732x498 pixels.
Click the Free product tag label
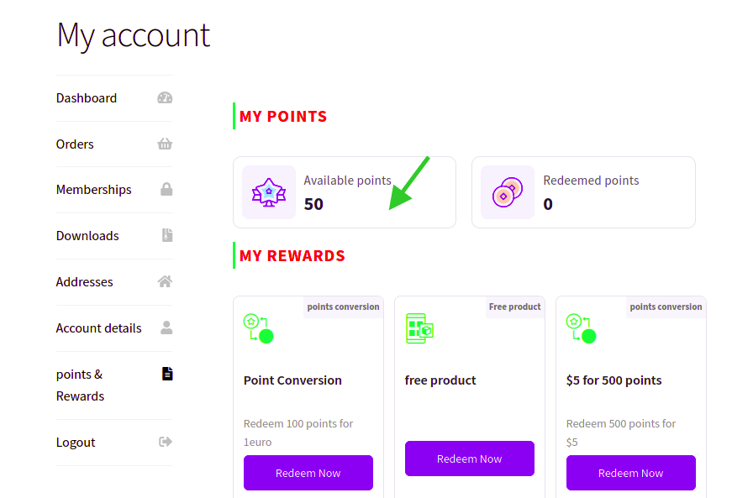[515, 307]
